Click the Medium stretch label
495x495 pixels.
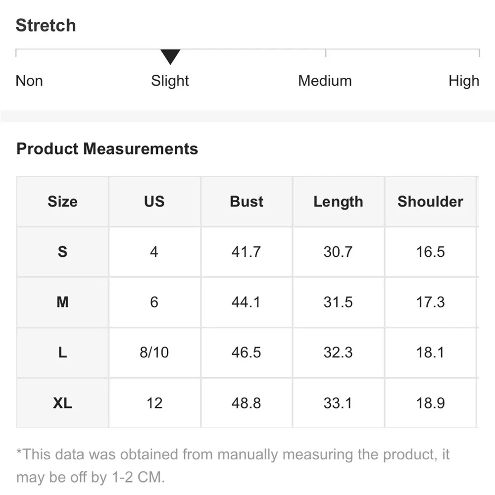coord(325,81)
